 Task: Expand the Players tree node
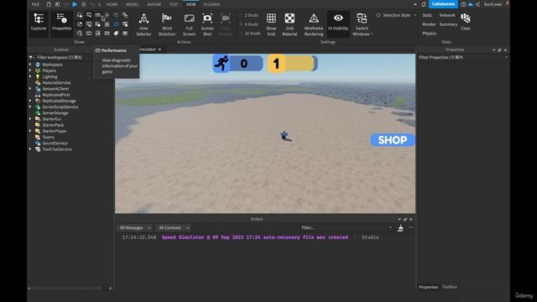tap(30, 70)
